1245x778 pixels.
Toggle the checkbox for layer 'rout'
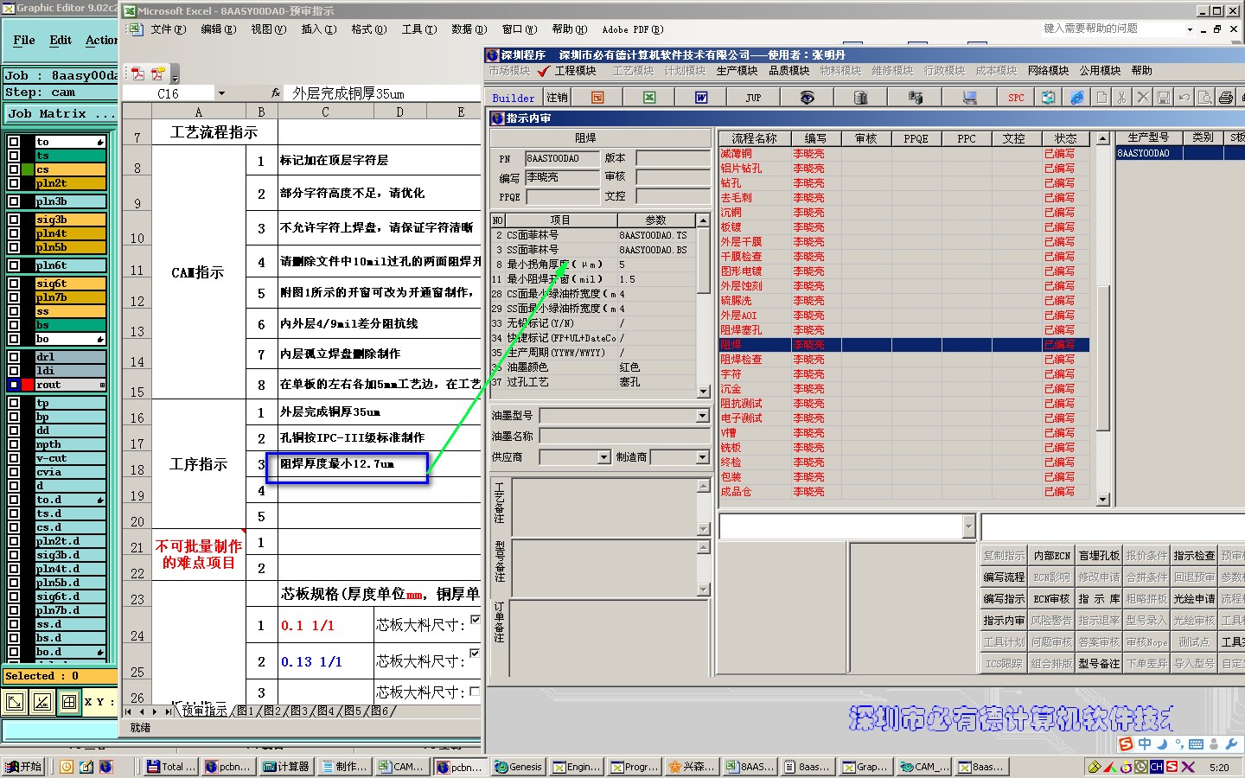coord(14,385)
